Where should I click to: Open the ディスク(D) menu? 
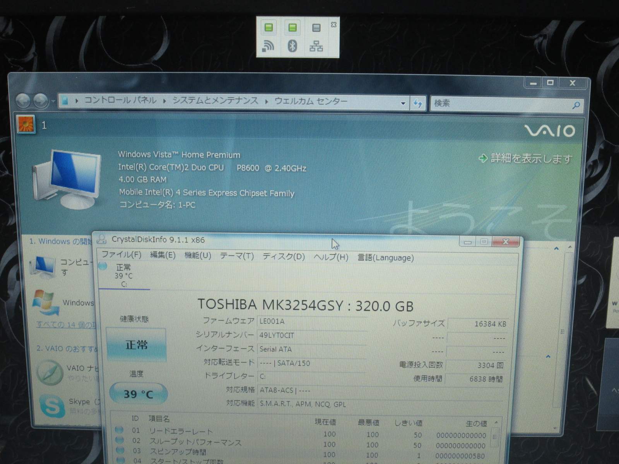pyautogui.click(x=284, y=256)
